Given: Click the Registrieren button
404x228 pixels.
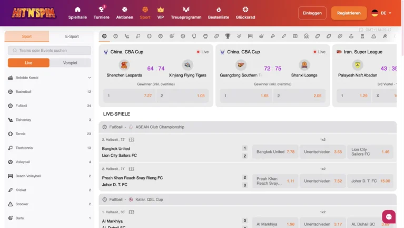Looking at the screenshot, I should [349, 13].
